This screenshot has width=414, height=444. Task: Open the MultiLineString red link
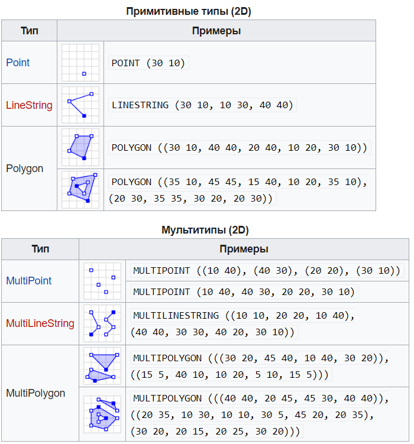click(x=40, y=323)
